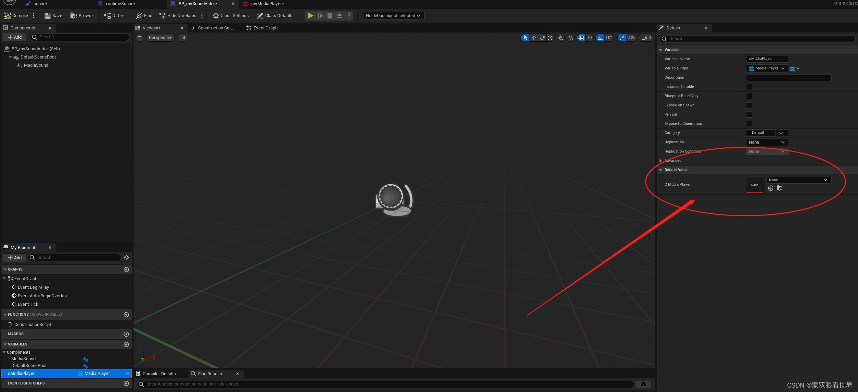Toggle grid snapping icon in viewport toolbar
Image resolution: width=858 pixels, height=392 pixels.
(581, 38)
